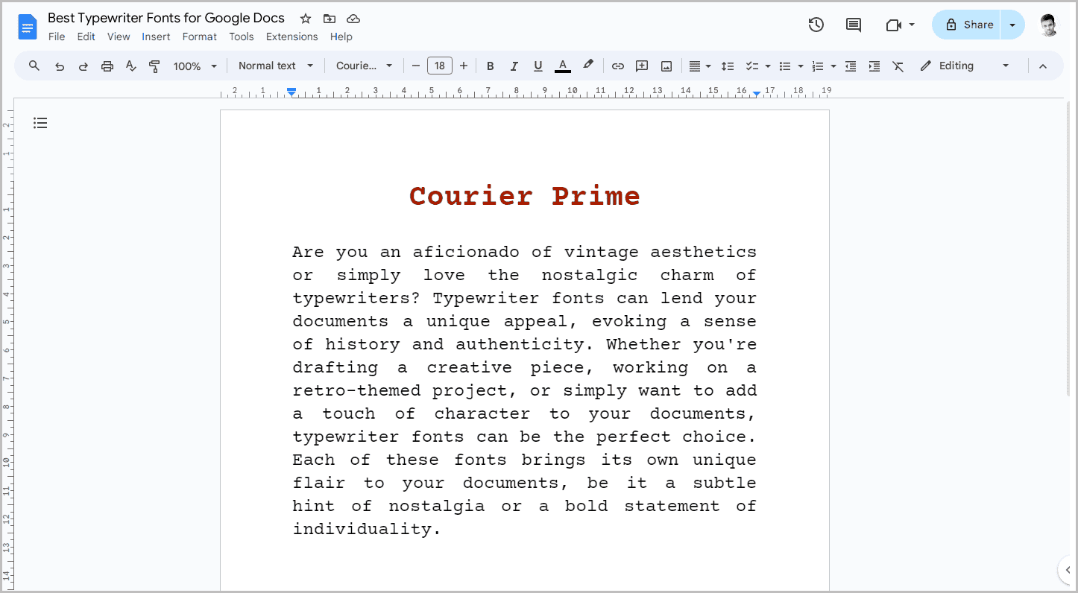Print the document
Viewport: 1078px width, 593px height.
(107, 66)
